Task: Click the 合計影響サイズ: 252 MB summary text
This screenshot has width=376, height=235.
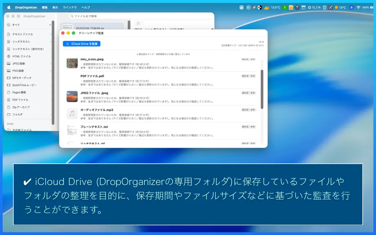Action: pyautogui.click(x=242, y=45)
